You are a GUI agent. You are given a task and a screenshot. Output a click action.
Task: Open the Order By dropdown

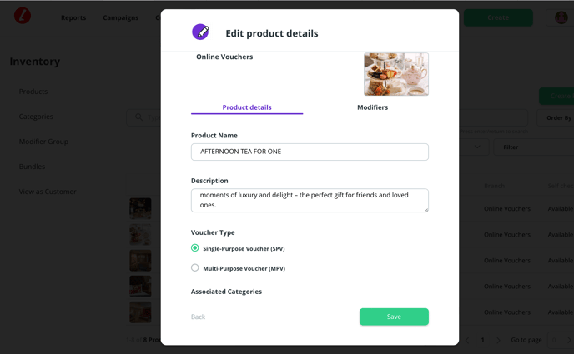(558, 118)
